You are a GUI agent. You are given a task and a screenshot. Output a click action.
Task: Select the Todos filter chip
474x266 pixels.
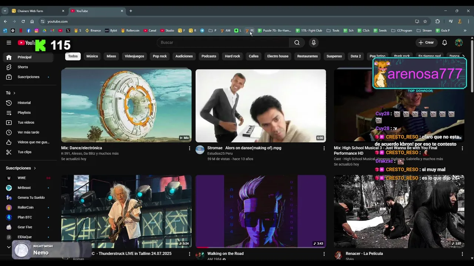pos(73,56)
